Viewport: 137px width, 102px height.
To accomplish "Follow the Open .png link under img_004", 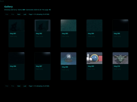I will (91, 36).
